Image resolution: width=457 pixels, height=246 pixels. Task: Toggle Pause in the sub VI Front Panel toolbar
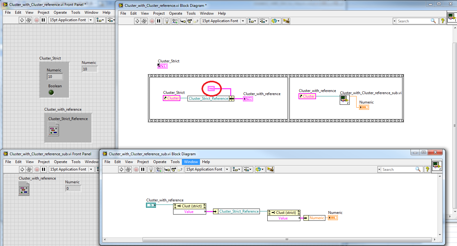pyautogui.click(x=44, y=169)
